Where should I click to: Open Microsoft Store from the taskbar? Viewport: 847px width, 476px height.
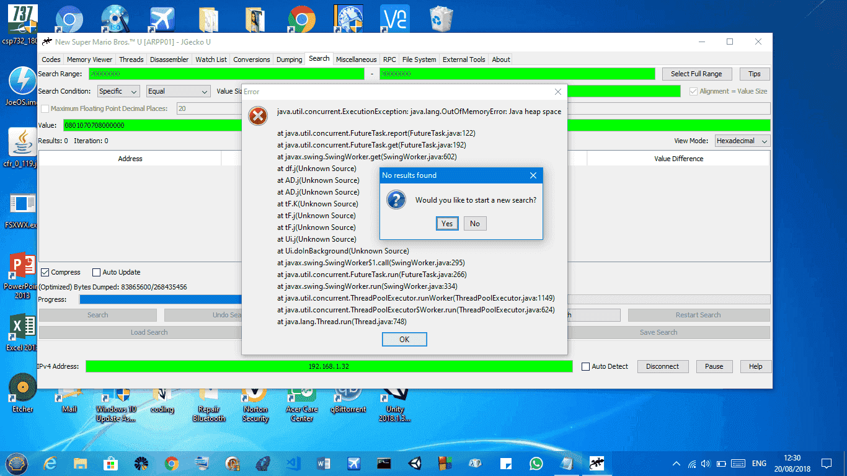[111, 463]
